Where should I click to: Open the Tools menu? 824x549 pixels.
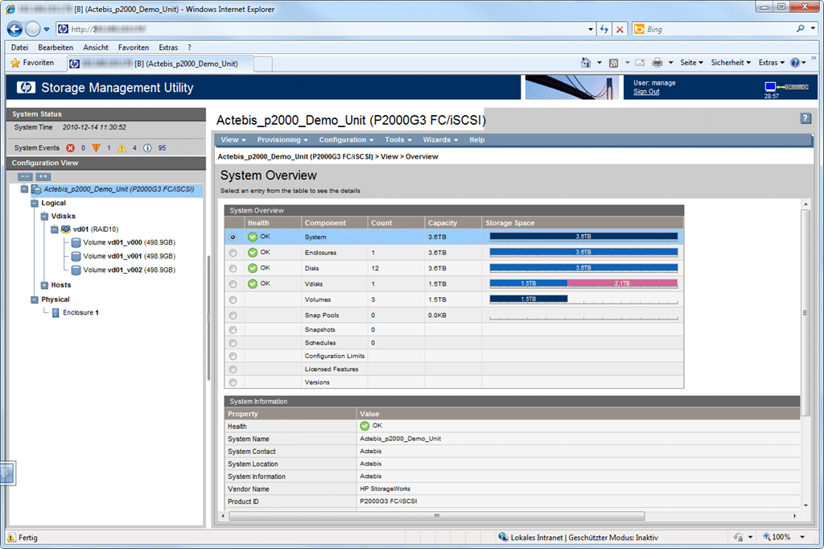(x=398, y=140)
